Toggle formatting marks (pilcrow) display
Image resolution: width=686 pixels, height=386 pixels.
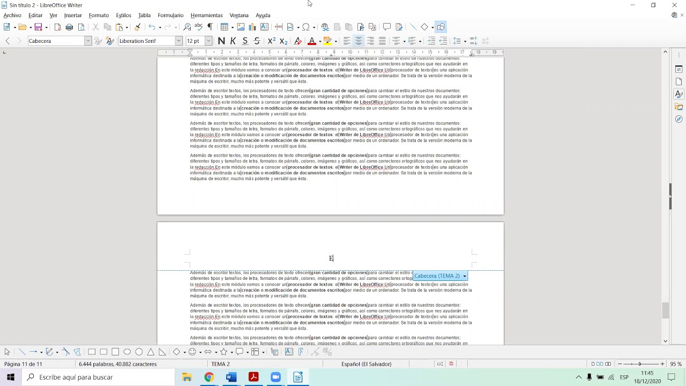coord(210,27)
